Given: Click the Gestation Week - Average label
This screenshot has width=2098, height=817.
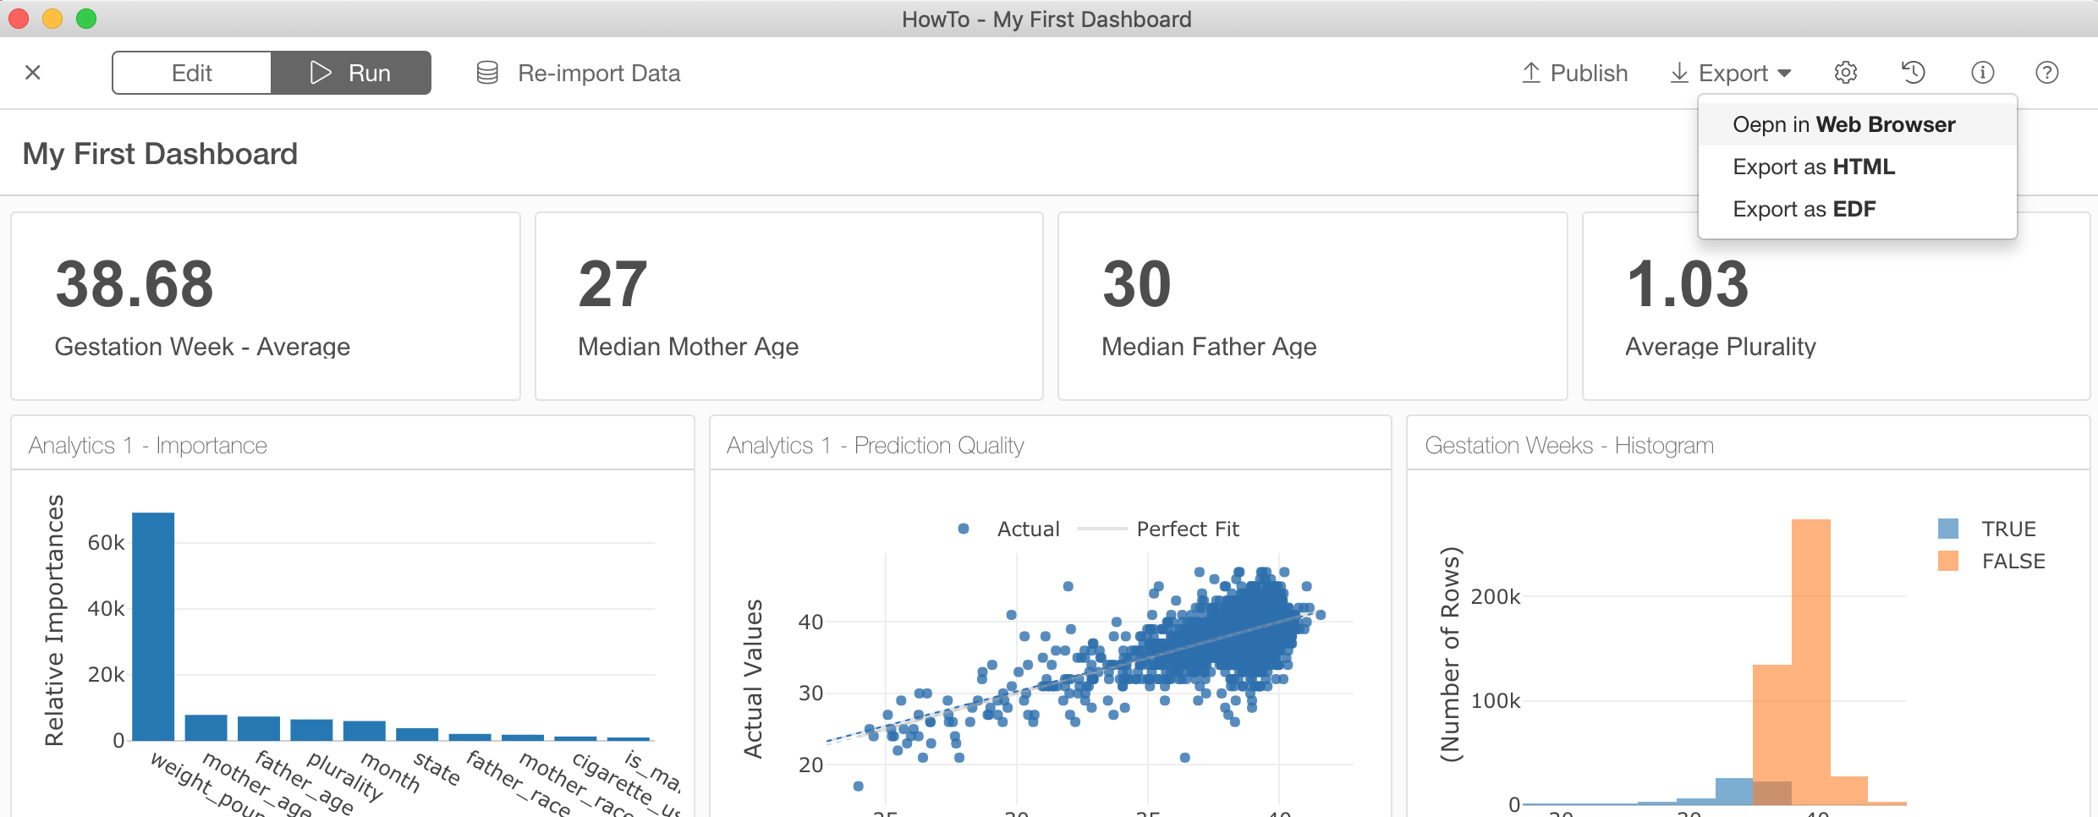Looking at the screenshot, I should point(202,347).
